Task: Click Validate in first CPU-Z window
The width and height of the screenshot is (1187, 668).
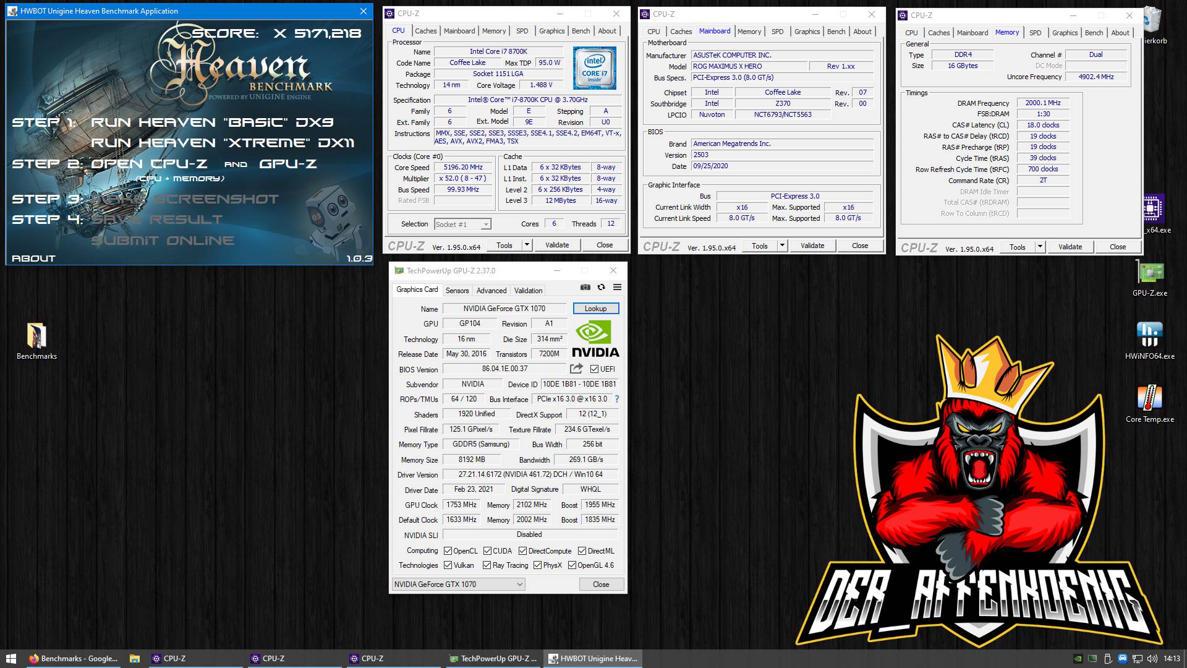Action: pos(557,245)
